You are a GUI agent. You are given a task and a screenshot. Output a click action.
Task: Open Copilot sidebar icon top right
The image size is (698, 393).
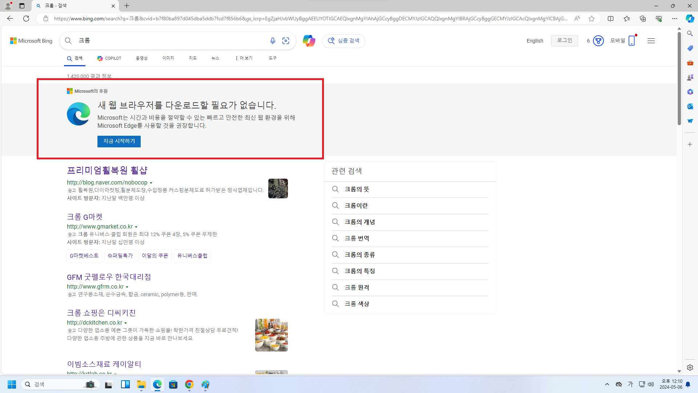(x=690, y=19)
